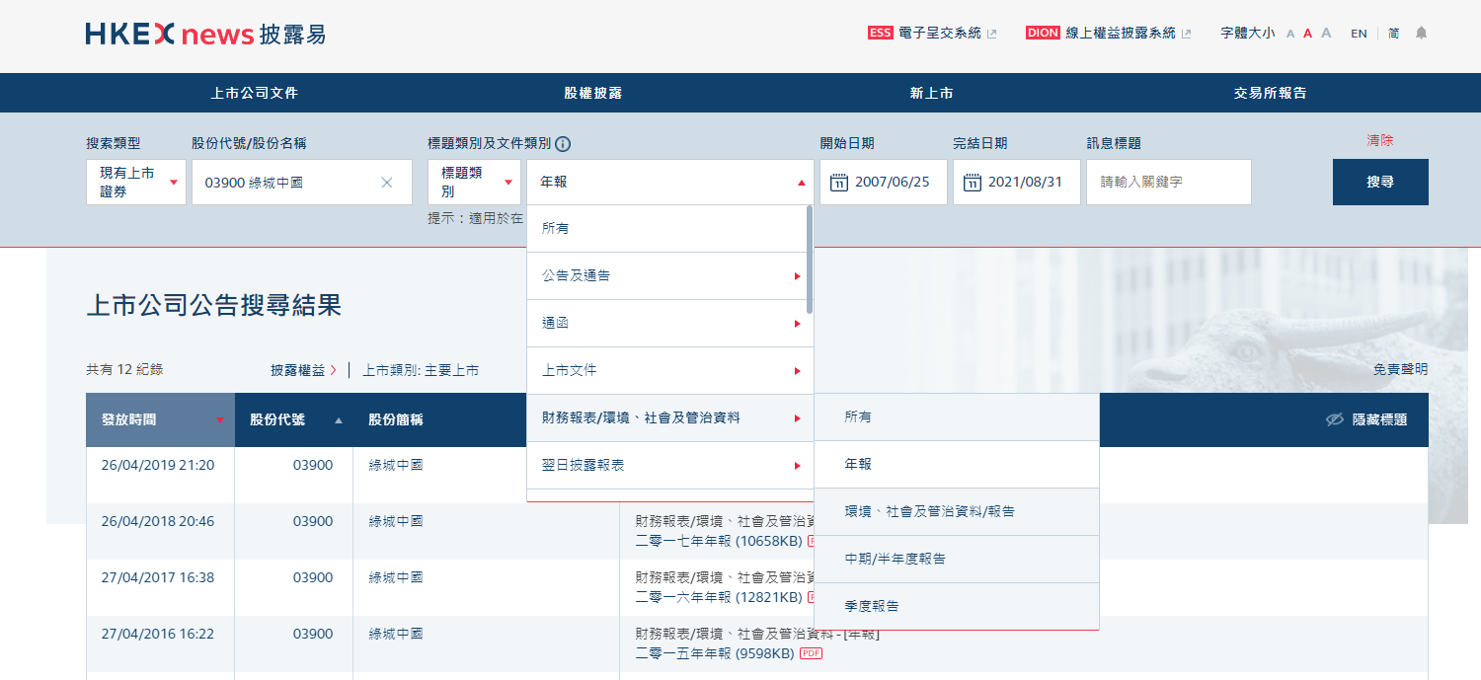The height and width of the screenshot is (680, 1481).
Task: Click the info icon beside 標題類別及文件類別
Action: point(563,143)
